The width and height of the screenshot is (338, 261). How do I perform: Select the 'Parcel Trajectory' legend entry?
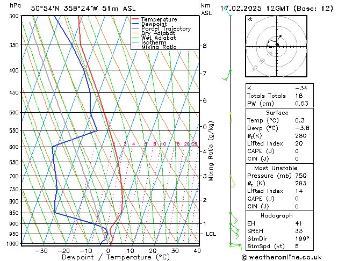161,28
